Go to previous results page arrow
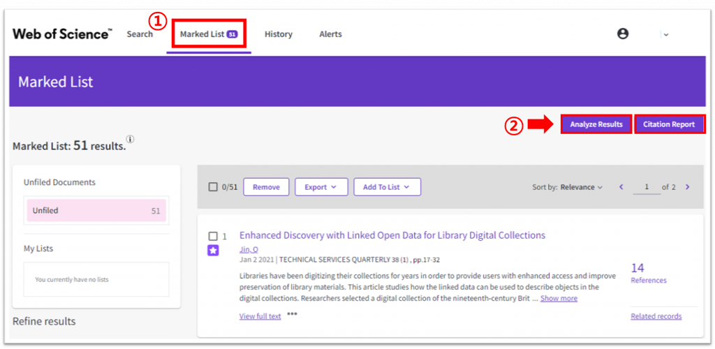 pyautogui.click(x=621, y=187)
